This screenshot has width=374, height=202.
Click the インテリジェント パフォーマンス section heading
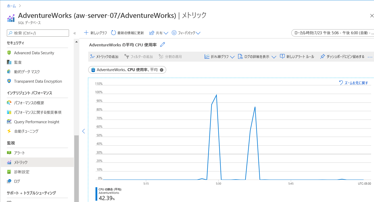[x=29, y=93]
